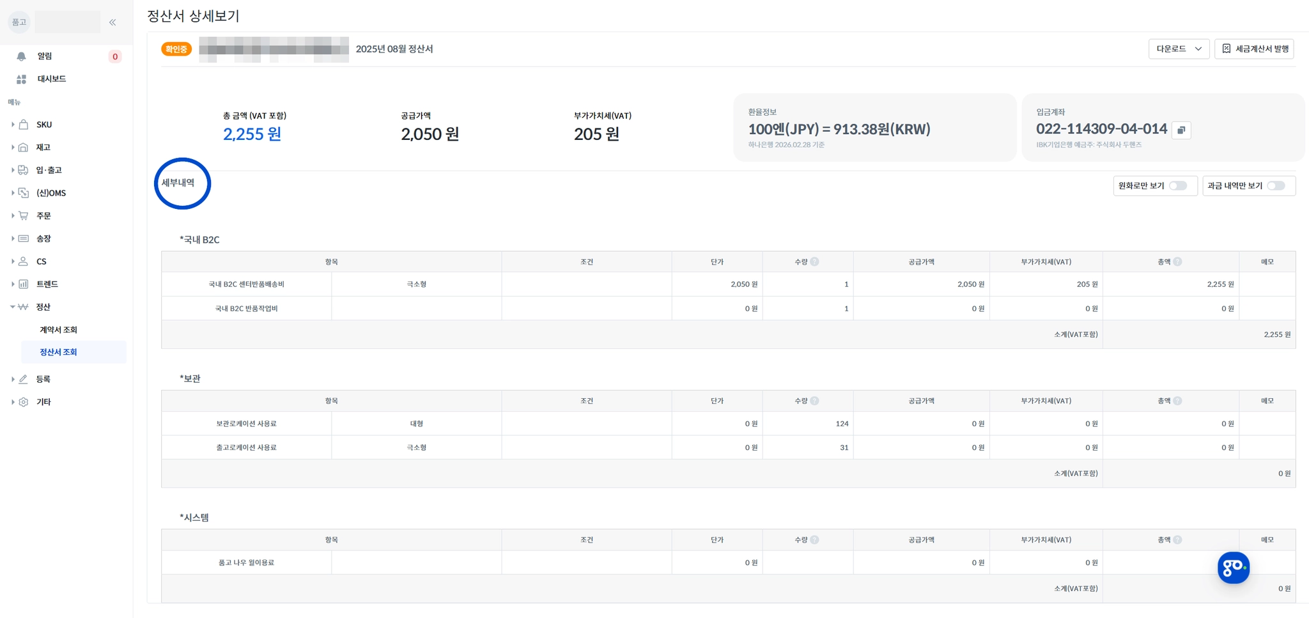1309x618 pixels.
Task: Expand the 주문 menu arrow
Action: [13, 216]
